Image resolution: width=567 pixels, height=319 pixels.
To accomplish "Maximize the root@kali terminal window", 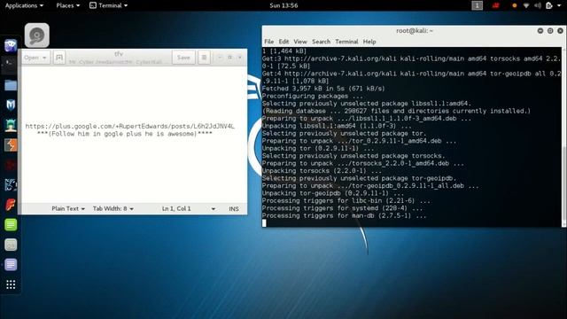I will (x=550, y=31).
